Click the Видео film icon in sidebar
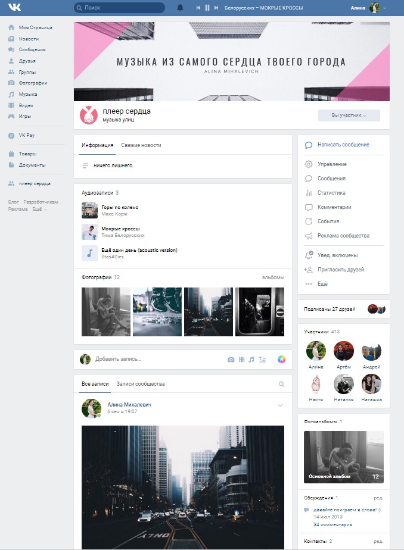 [x=11, y=105]
